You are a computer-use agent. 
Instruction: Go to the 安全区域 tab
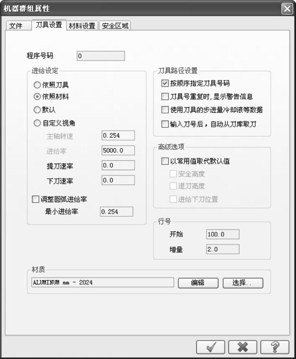(x=115, y=25)
